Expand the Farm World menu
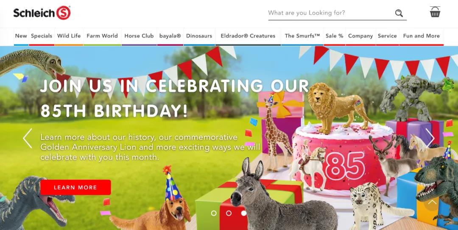The width and height of the screenshot is (458, 230). coord(102,36)
